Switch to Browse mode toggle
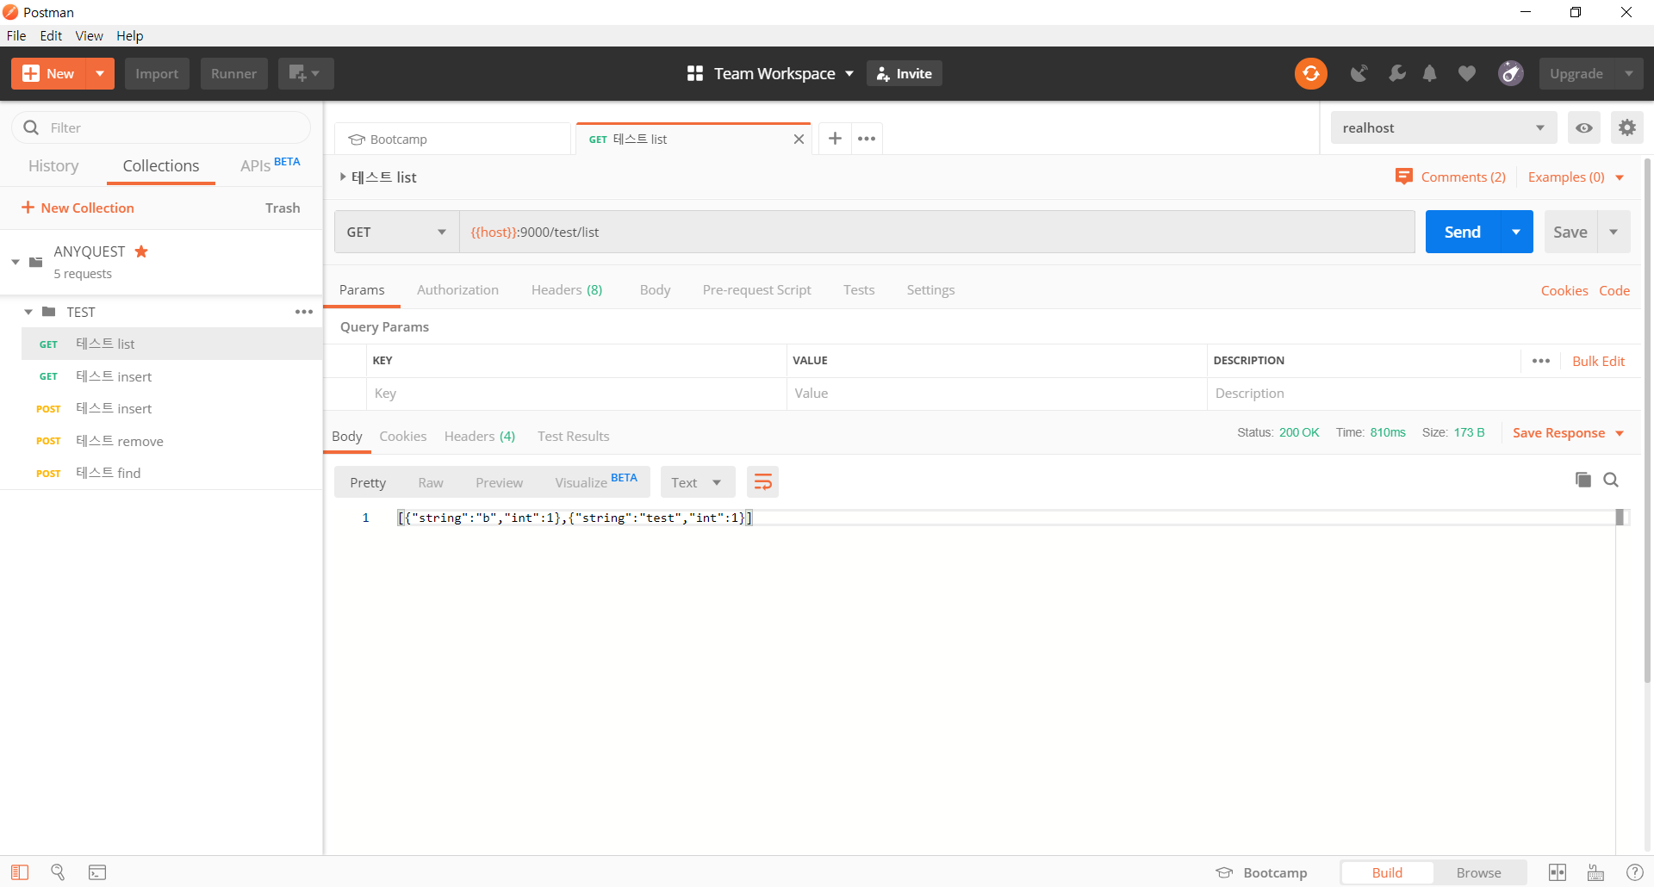Image resolution: width=1654 pixels, height=887 pixels. point(1478,872)
